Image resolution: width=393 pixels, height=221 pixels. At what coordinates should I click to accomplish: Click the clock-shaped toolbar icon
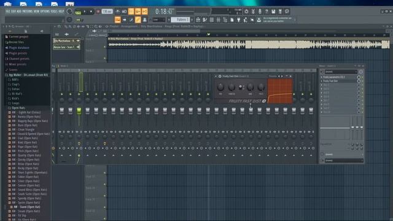[287, 11]
